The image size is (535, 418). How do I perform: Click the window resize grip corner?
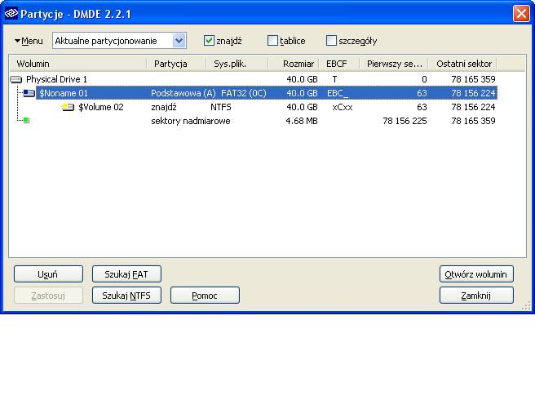pos(526,305)
